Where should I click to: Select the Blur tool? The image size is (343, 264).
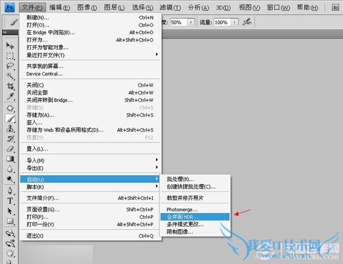tap(10, 169)
